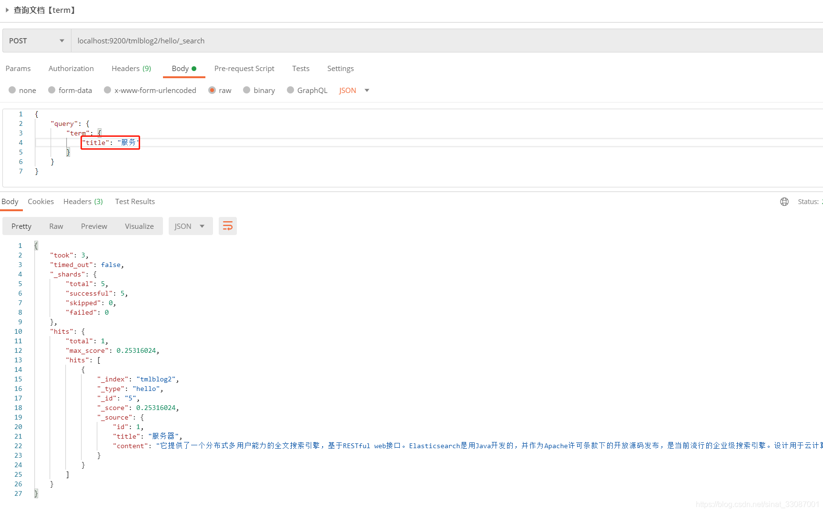
Task: Click "failed": 0 in response
Action: tap(87, 312)
